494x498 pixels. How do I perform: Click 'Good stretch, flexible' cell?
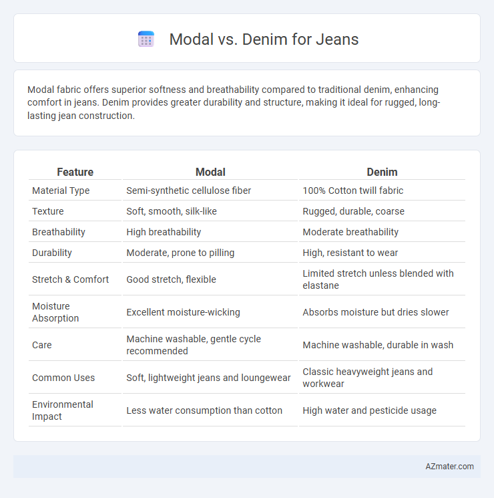(171, 279)
